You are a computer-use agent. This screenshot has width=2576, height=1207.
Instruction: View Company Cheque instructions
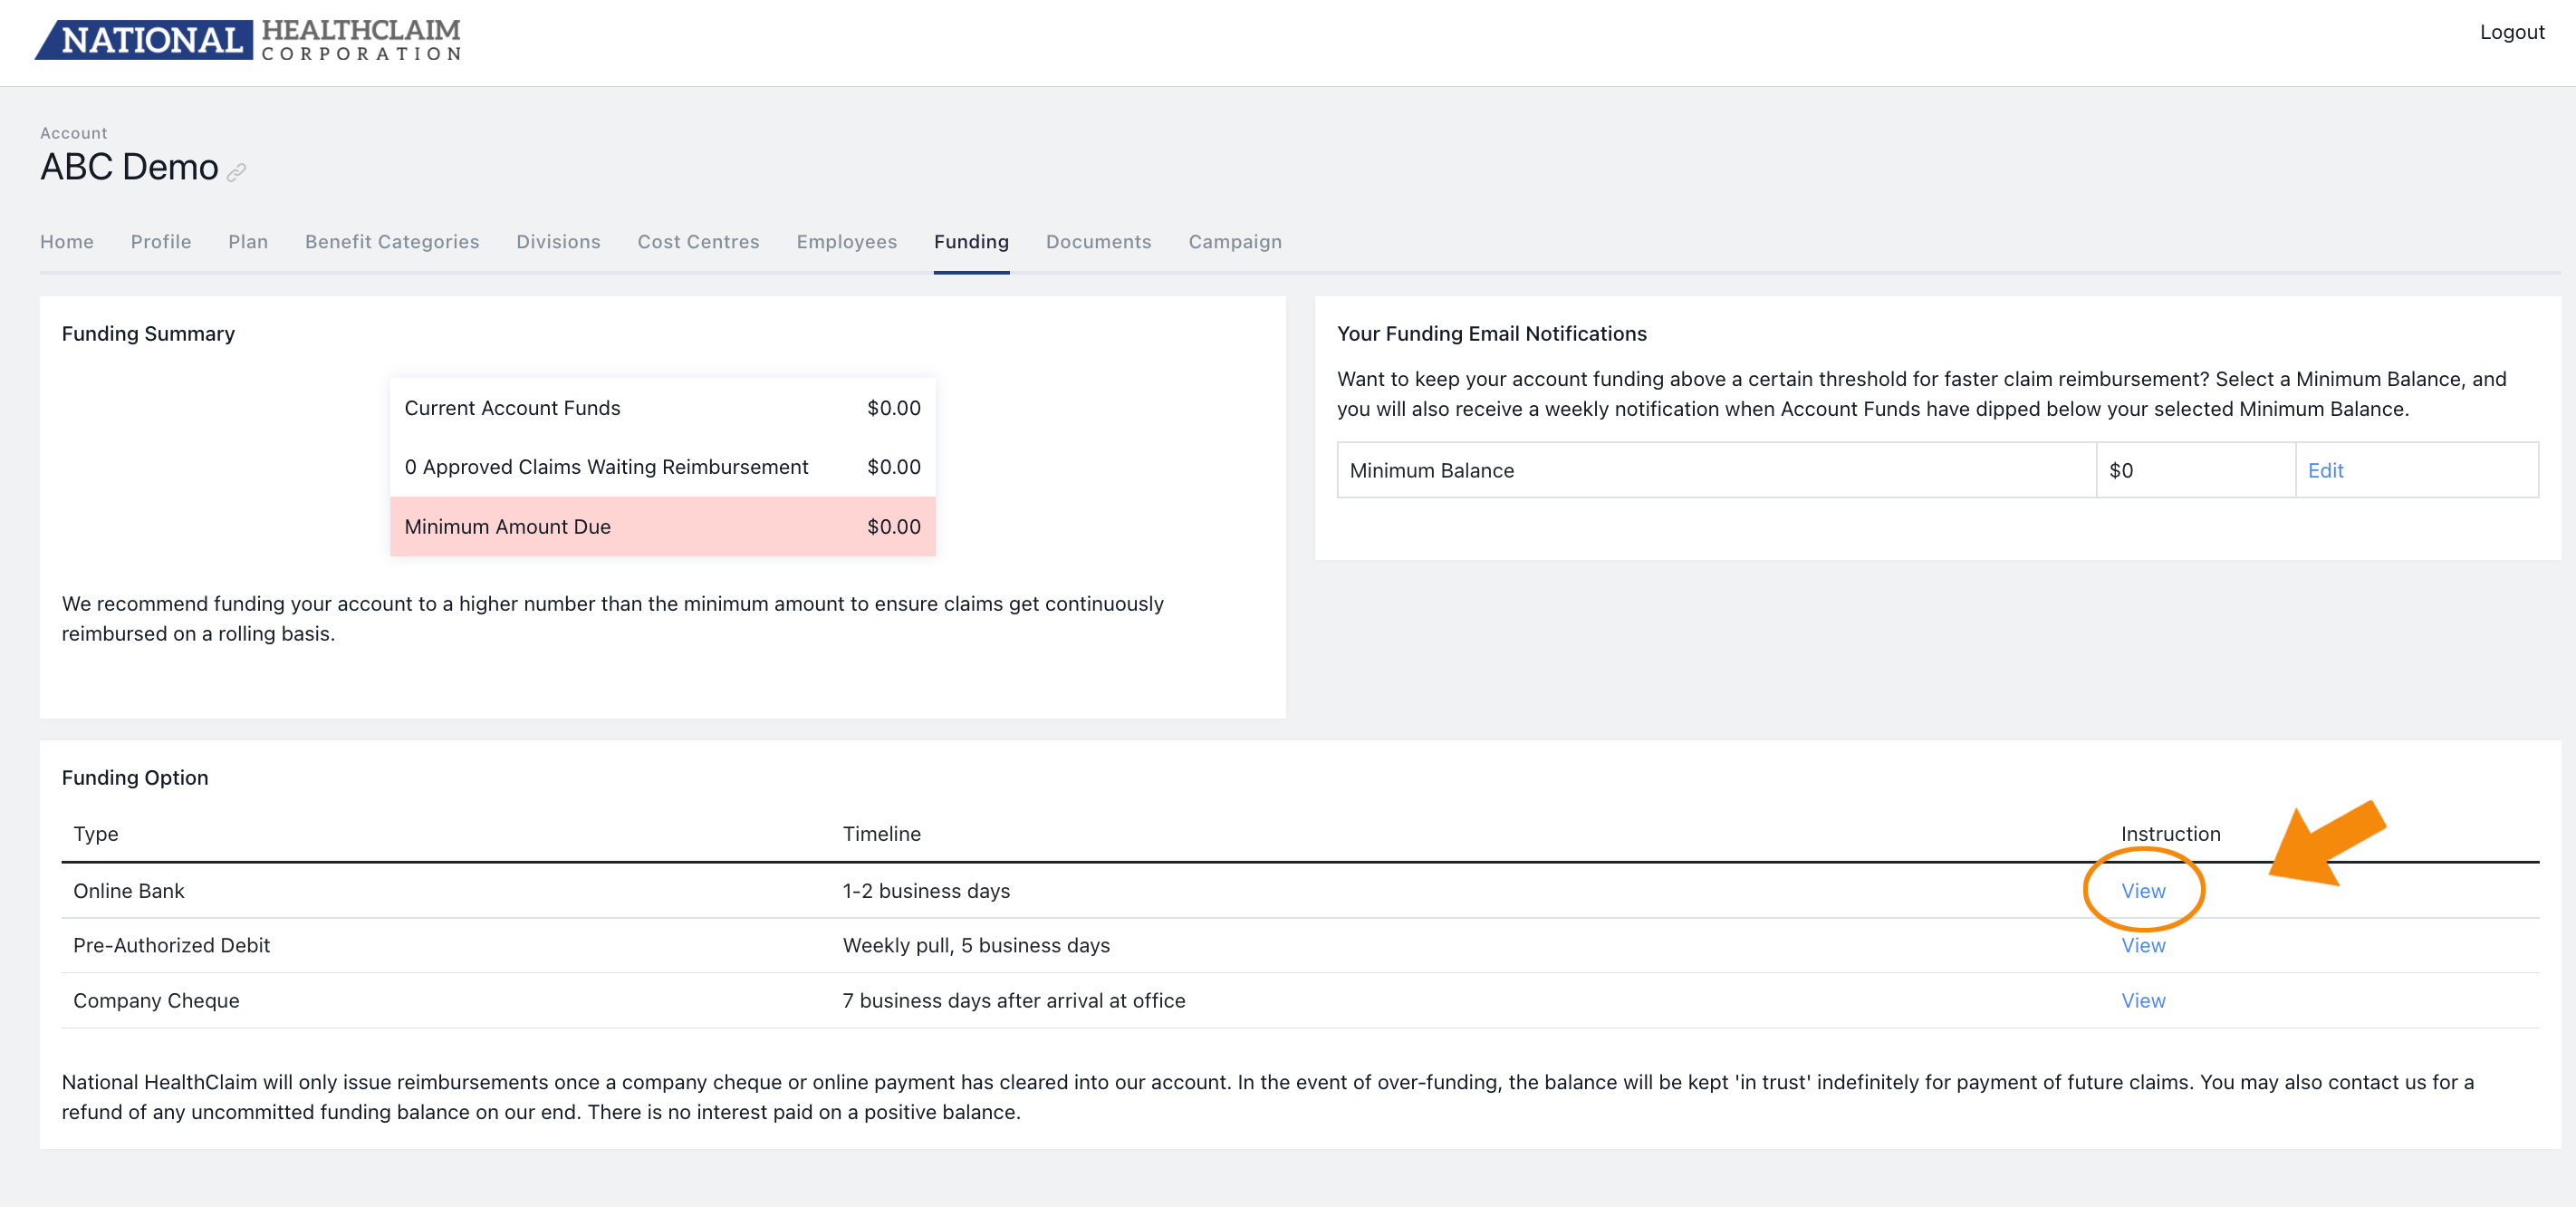tap(2143, 1000)
